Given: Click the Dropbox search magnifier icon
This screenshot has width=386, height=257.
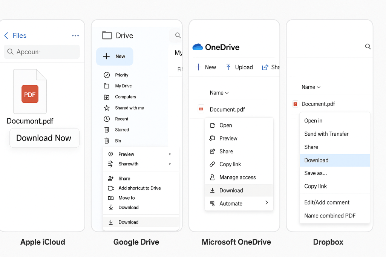Looking at the screenshot, I should 368,47.
